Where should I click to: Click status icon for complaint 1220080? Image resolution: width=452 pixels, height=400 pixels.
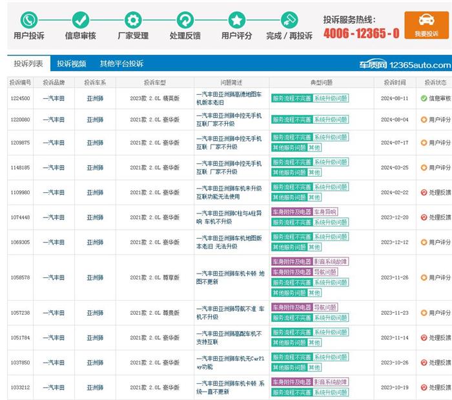point(424,120)
